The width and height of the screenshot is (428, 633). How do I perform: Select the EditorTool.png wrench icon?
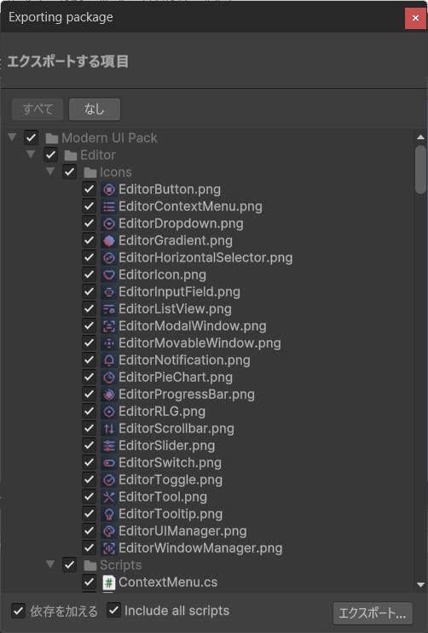click(x=109, y=496)
